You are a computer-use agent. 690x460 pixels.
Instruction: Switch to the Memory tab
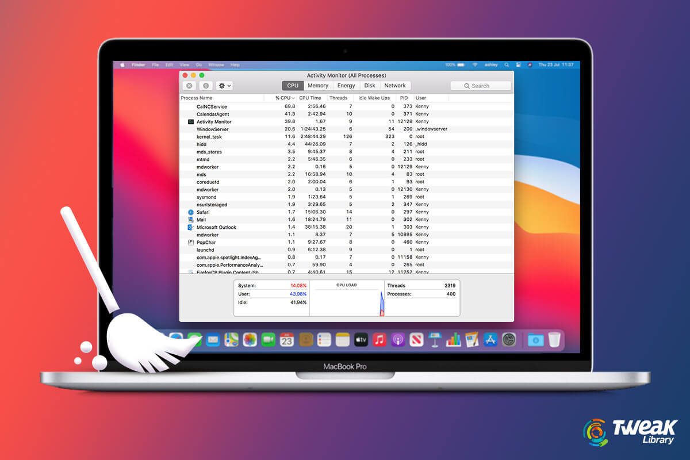click(x=317, y=85)
